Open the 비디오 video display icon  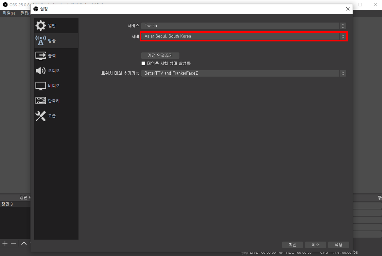click(41, 86)
